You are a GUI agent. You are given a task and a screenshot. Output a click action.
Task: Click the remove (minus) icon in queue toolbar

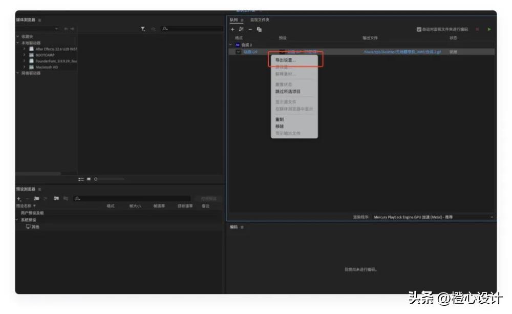point(250,29)
